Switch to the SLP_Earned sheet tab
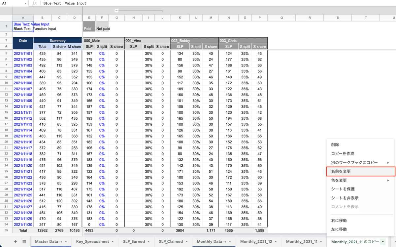The height and width of the screenshot is (247, 396). 134,242
